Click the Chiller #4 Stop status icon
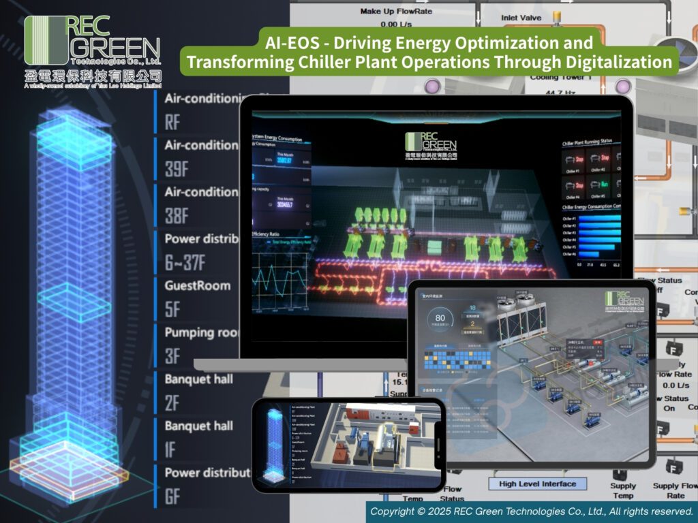Screen dimensions: 698x523 pyautogui.click(x=573, y=187)
